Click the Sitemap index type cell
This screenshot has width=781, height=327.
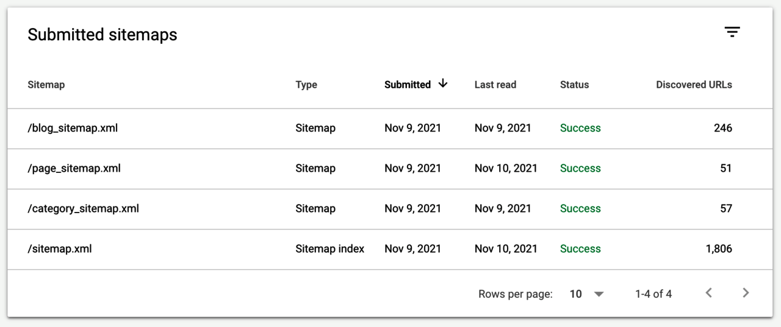(329, 248)
